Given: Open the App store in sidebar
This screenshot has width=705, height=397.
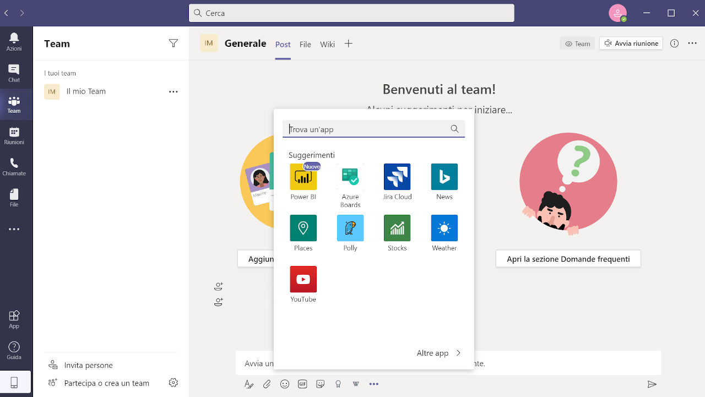Looking at the screenshot, I should click(x=14, y=319).
